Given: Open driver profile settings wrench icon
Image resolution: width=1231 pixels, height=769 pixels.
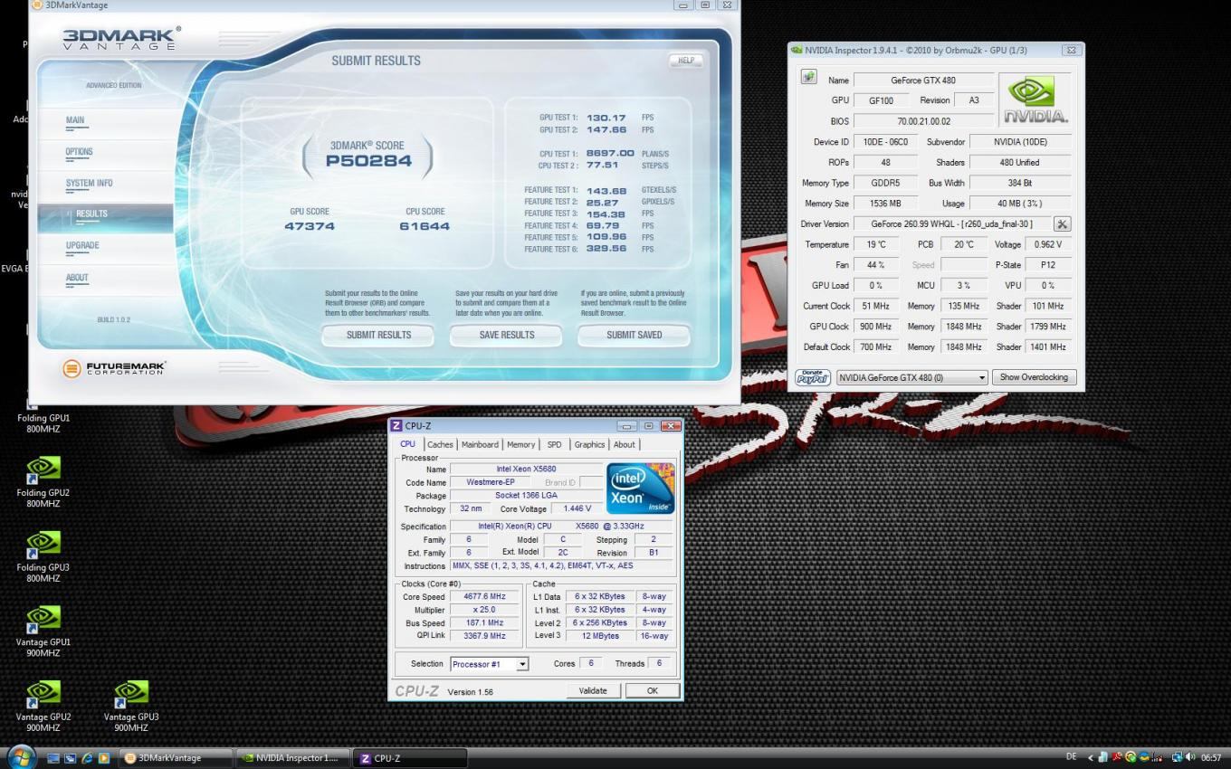Looking at the screenshot, I should click(x=1063, y=223).
